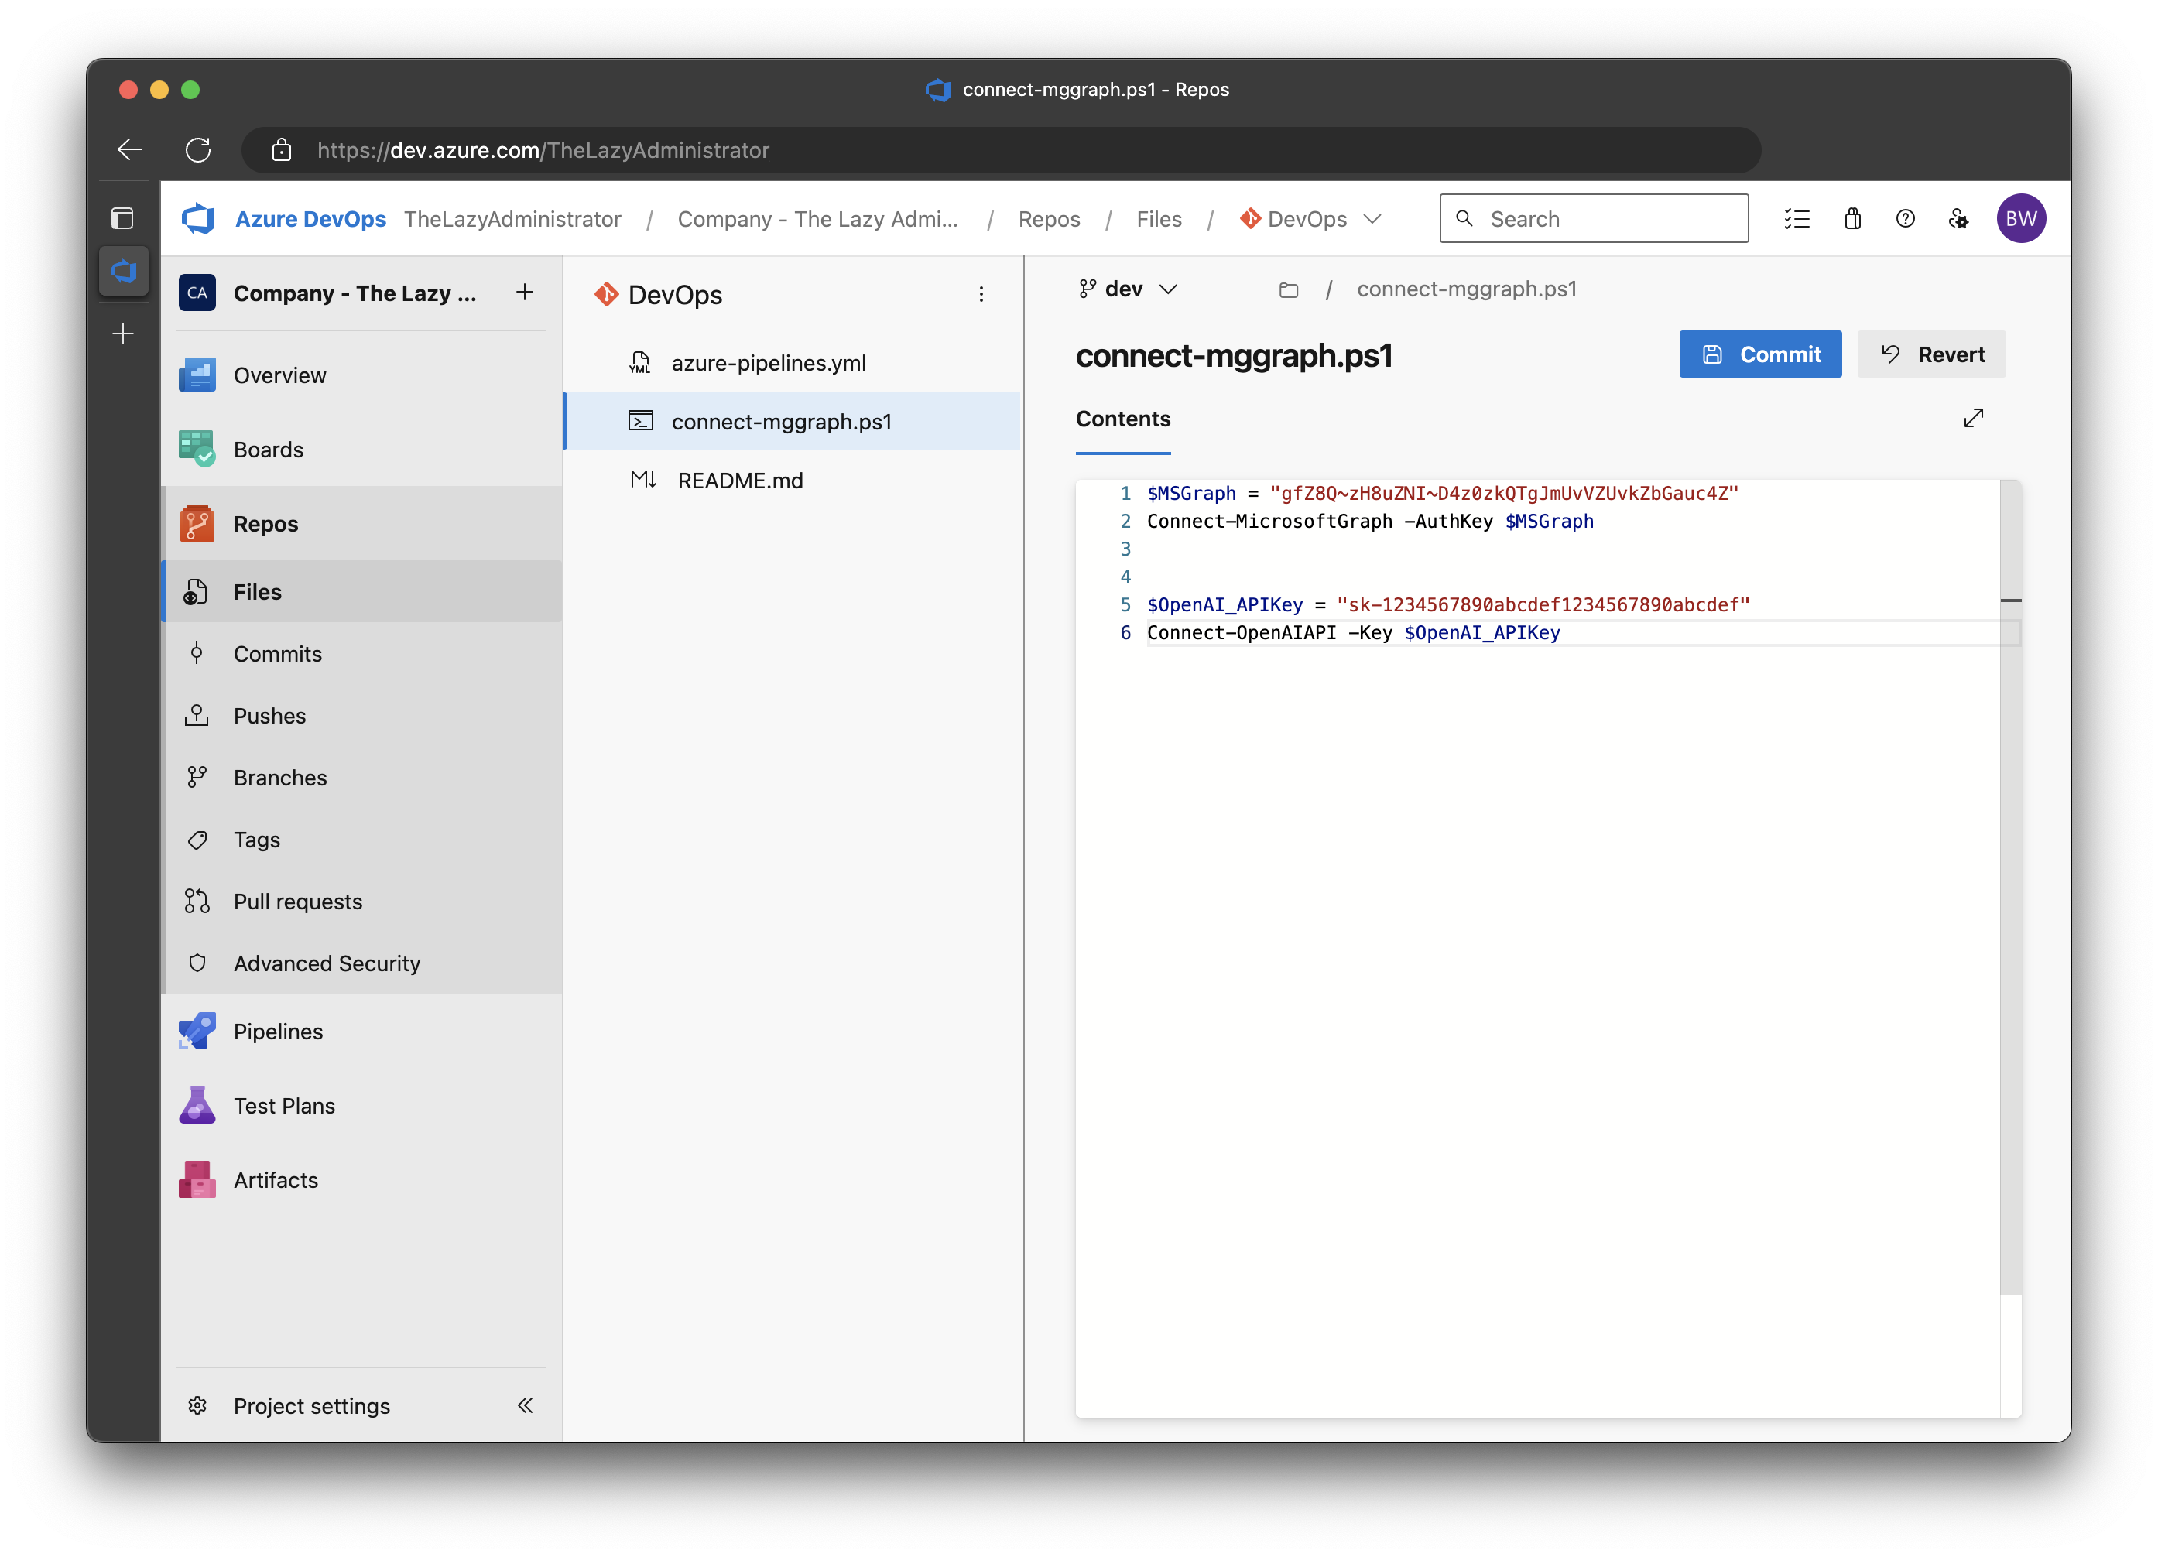
Task: Open Pull requests under Repos
Action: [361, 901]
